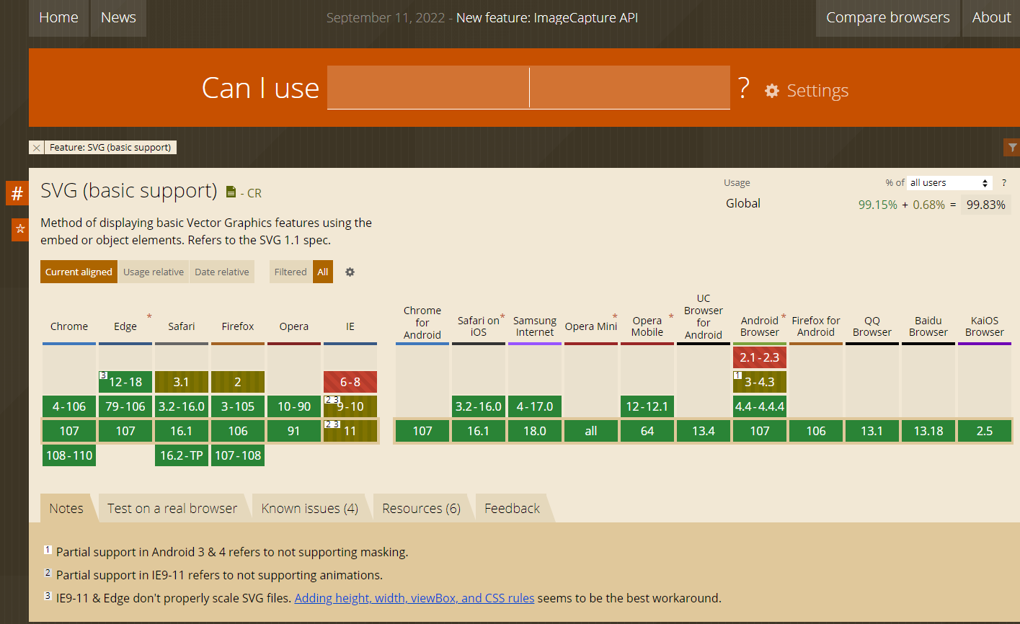
Task: Click the hash permalink icon beside SVG title
Action: [17, 193]
